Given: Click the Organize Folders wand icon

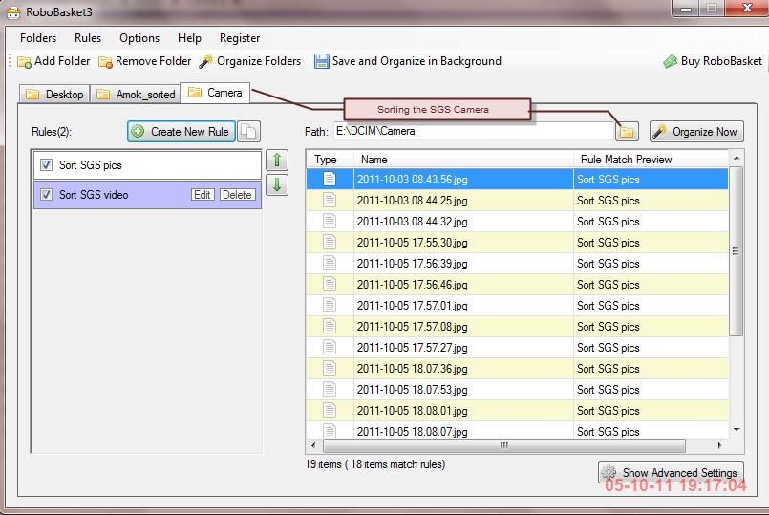Looking at the screenshot, I should tap(206, 61).
